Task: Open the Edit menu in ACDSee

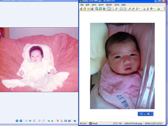Action: (x=87, y=5)
